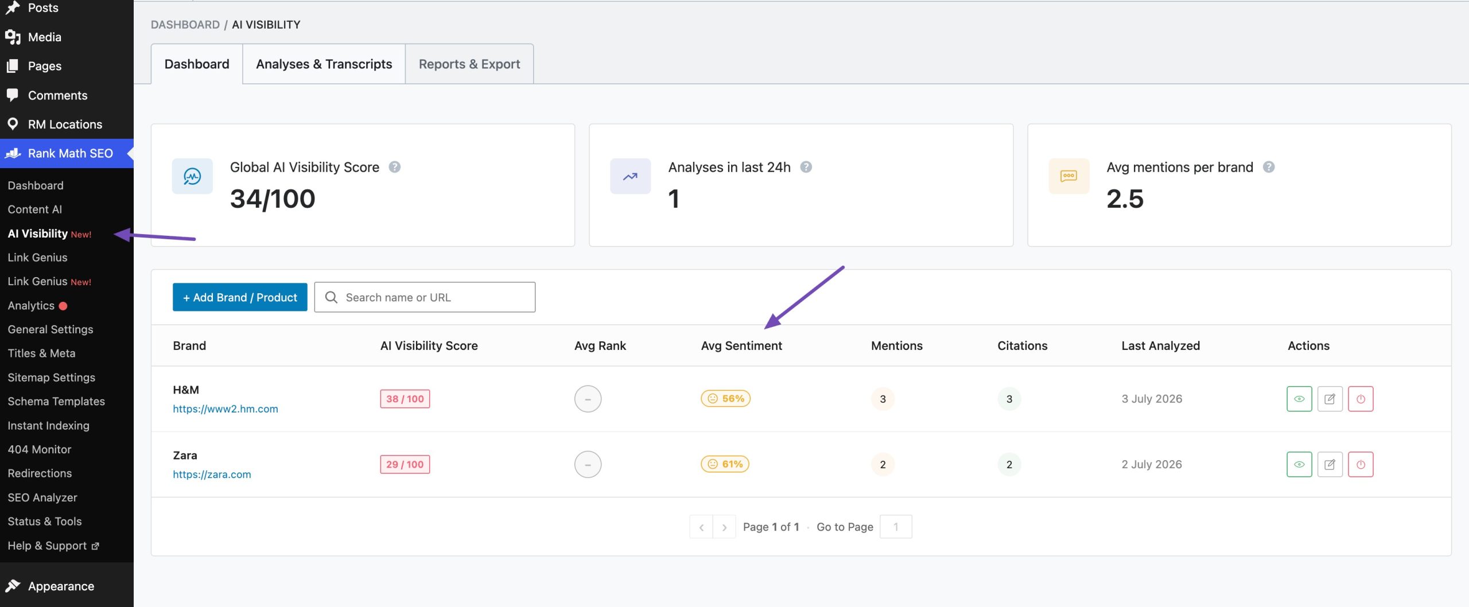Disable the H&M brand with the power icon
1469x607 pixels.
click(1361, 399)
